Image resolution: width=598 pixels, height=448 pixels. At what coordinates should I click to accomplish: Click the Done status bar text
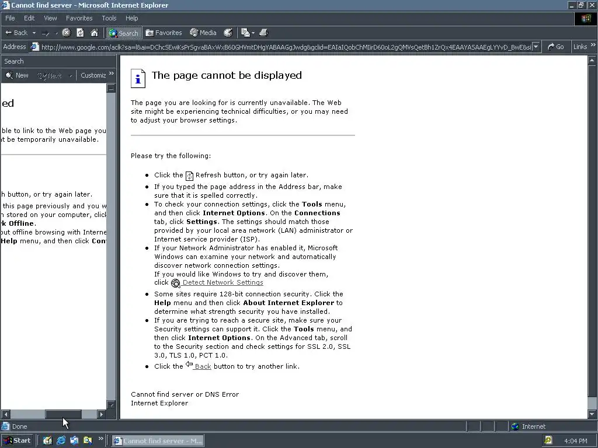pos(19,426)
